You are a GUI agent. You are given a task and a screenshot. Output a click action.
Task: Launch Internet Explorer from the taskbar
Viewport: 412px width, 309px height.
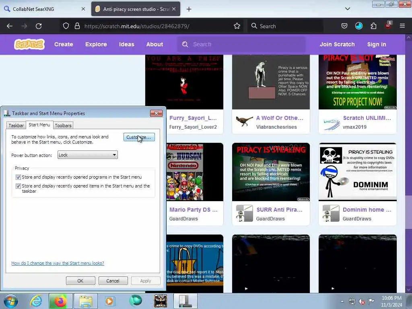[x=36, y=301]
